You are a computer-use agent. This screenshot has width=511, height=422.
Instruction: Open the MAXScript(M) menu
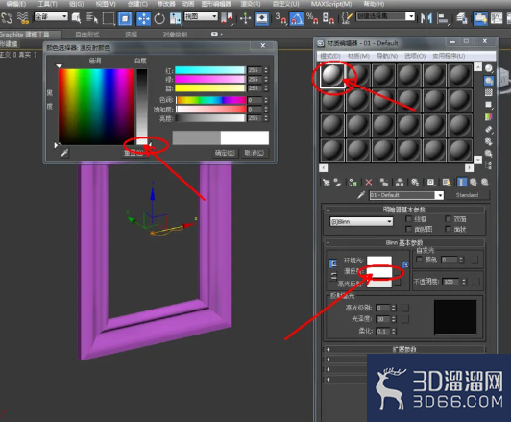click(x=331, y=4)
